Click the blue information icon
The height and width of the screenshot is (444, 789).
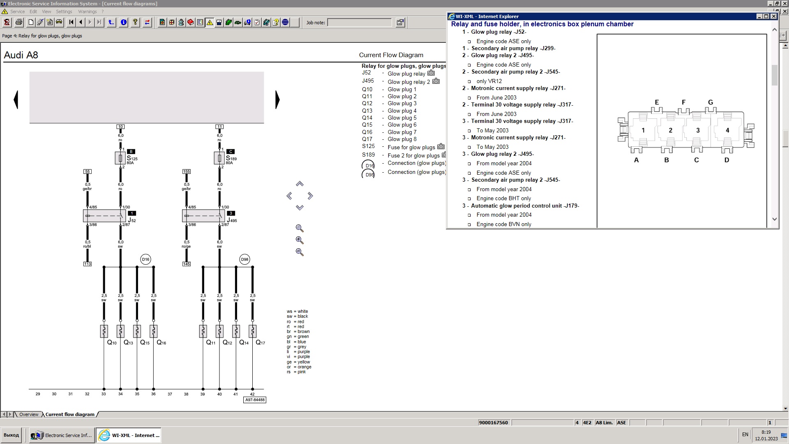pyautogui.click(x=123, y=23)
